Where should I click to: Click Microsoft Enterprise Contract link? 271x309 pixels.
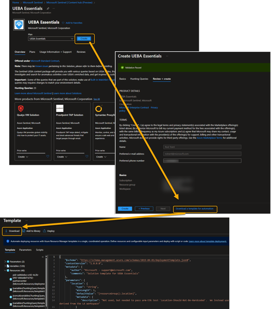click(x=134, y=108)
